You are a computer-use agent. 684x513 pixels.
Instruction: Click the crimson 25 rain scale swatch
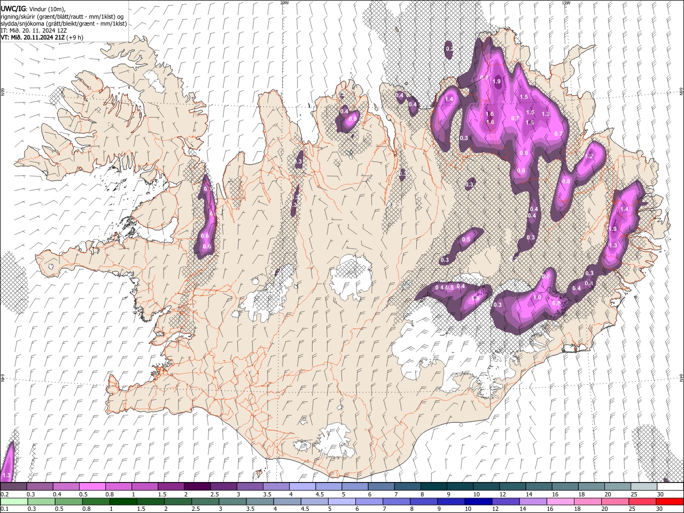pyautogui.click(x=642, y=501)
